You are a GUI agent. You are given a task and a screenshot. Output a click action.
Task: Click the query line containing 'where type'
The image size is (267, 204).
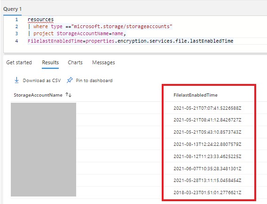point(100,27)
